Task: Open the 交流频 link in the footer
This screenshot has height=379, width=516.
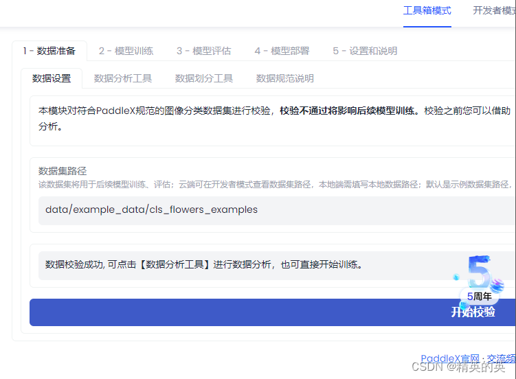Action: click(501, 358)
